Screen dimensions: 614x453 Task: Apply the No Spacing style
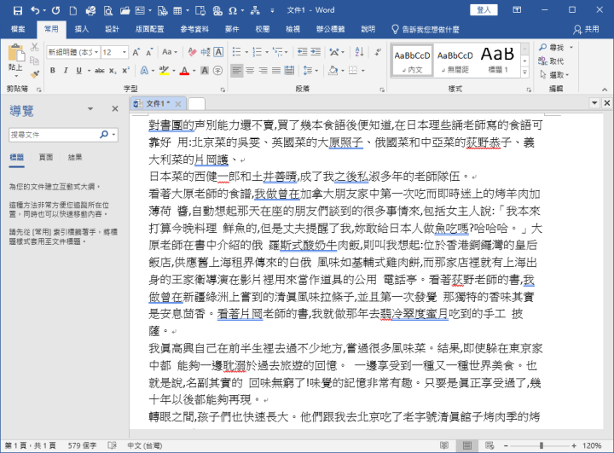(x=455, y=60)
